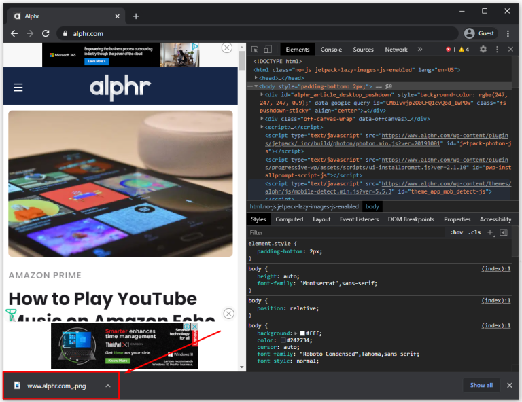522x402 pixels.
Task: Select html.no-js breadcrumb item
Action: coord(304,207)
